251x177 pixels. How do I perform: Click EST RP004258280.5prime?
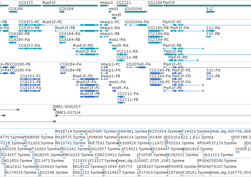(x=198, y=164)
